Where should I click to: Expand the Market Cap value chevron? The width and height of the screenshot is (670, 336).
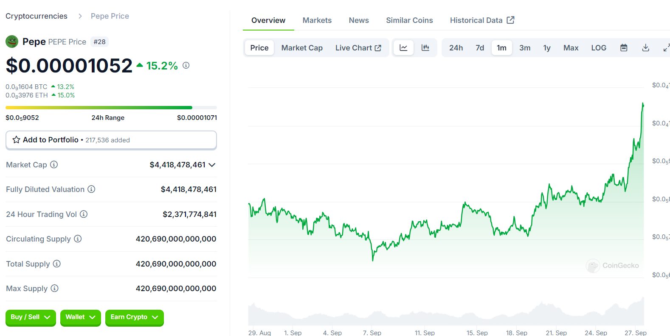pos(212,165)
